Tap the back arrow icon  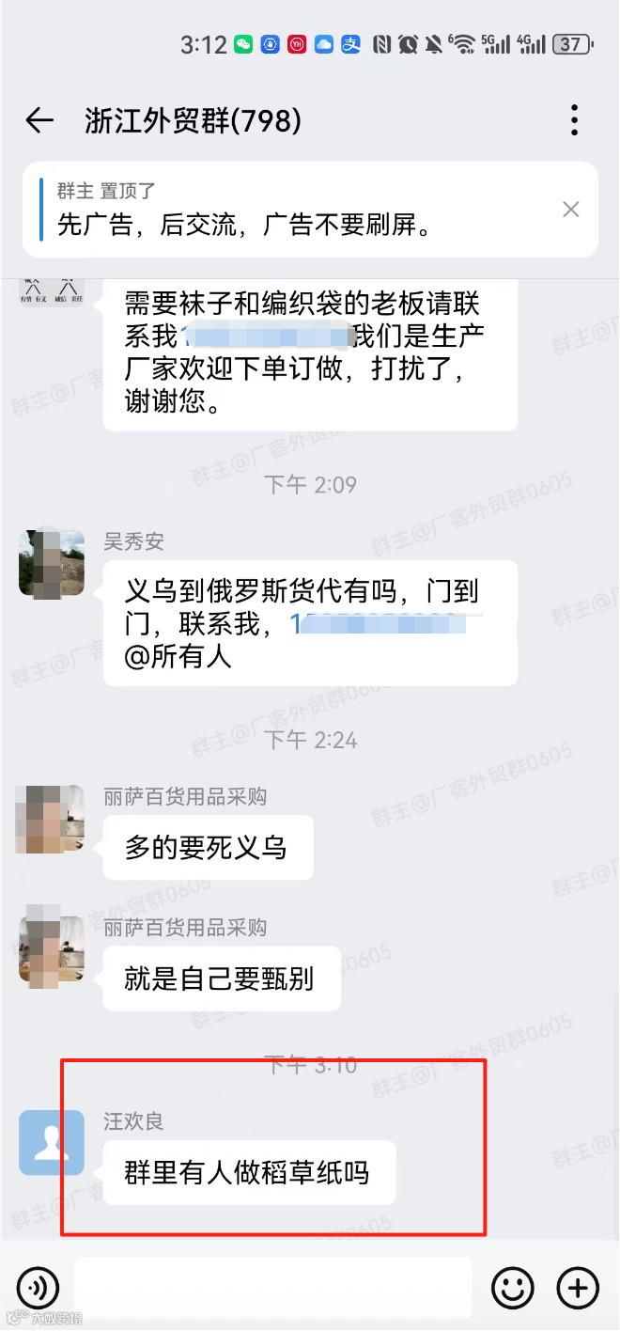pos(39,120)
